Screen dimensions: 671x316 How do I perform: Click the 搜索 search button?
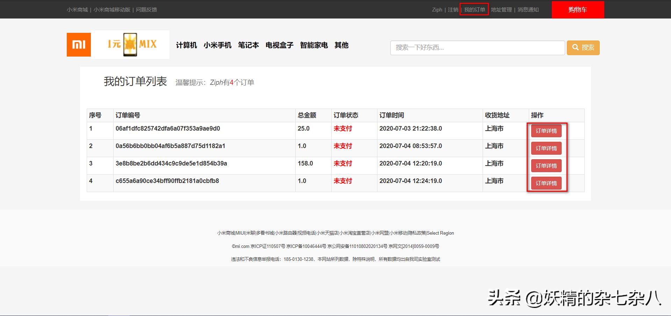(583, 47)
